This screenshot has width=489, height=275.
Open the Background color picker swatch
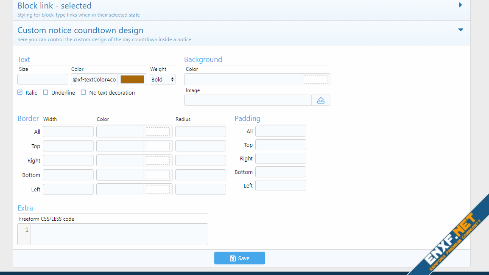[315, 79]
